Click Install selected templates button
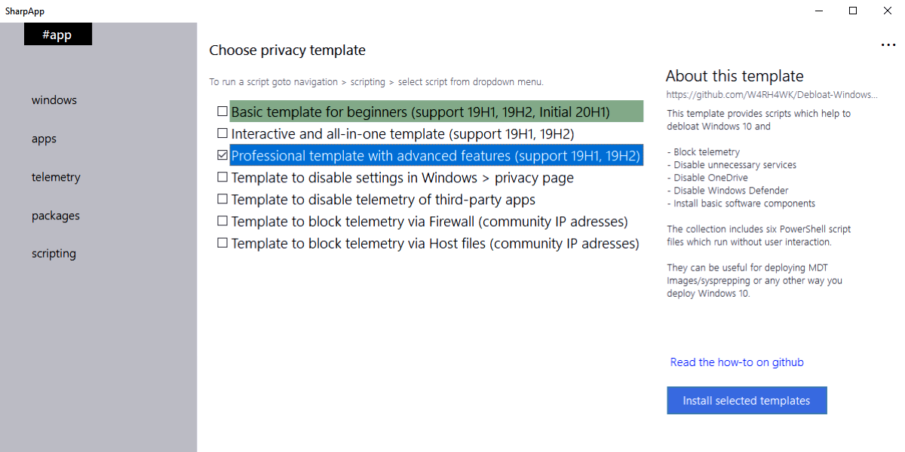 tap(747, 401)
